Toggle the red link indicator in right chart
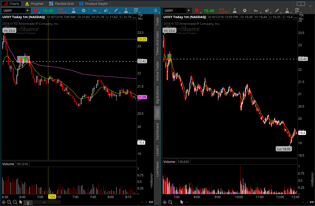Screen dimensions: 315x206 197,10
